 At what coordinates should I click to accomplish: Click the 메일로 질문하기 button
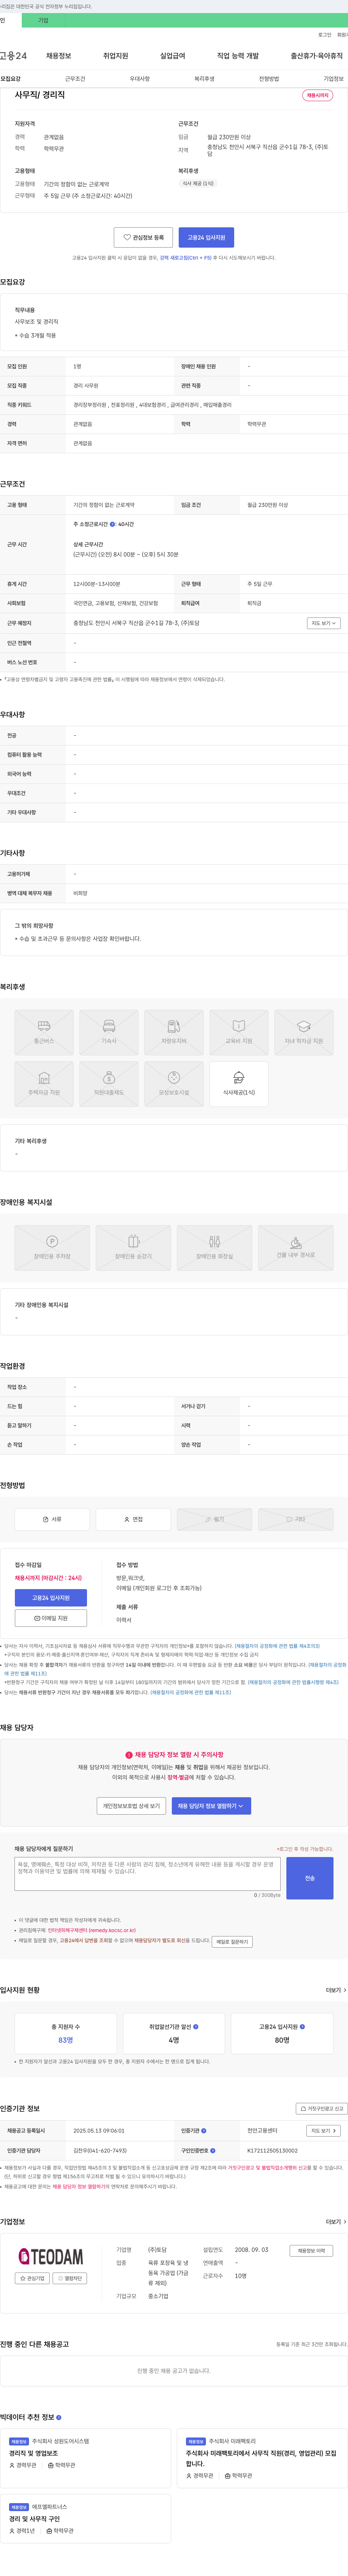point(232,1941)
